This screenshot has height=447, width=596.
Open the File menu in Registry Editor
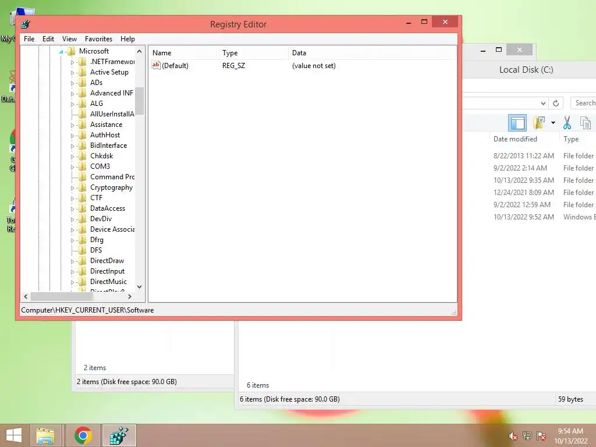(29, 39)
